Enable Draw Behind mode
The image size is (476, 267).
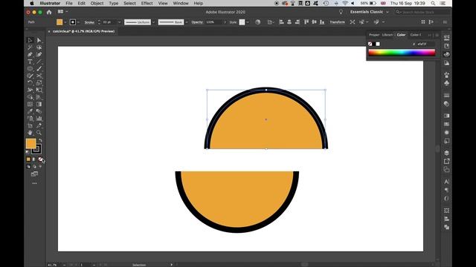click(x=34, y=166)
